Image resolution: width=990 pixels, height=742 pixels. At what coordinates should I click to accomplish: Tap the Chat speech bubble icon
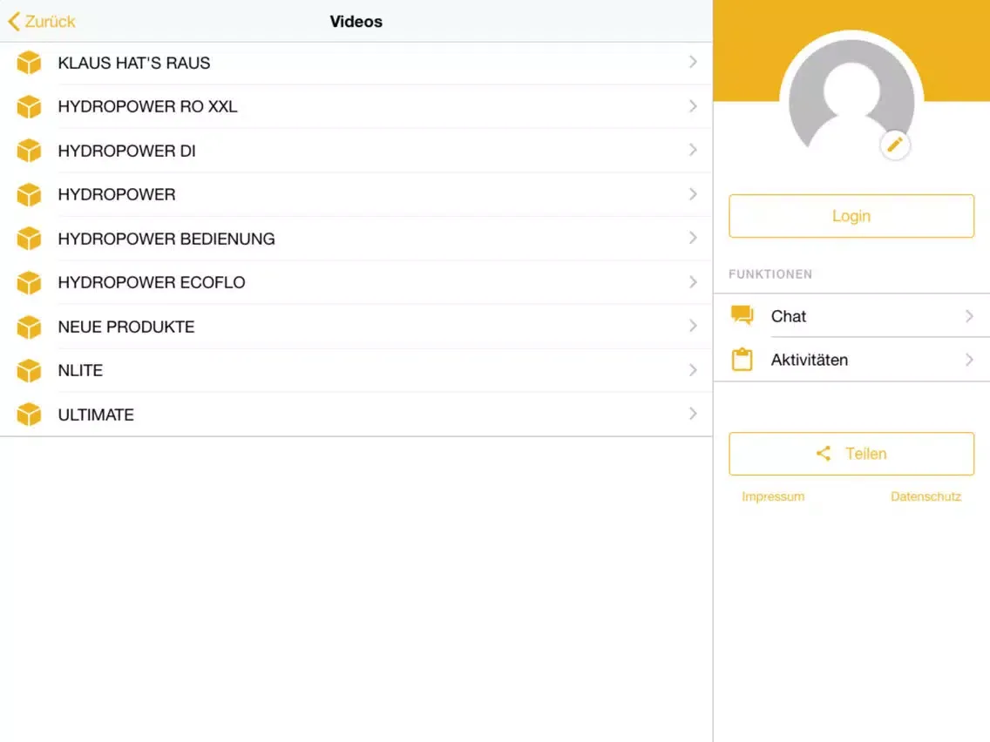pyautogui.click(x=742, y=315)
